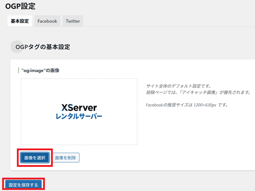
Task: Click the 画像を削除 button
Action: click(65, 158)
